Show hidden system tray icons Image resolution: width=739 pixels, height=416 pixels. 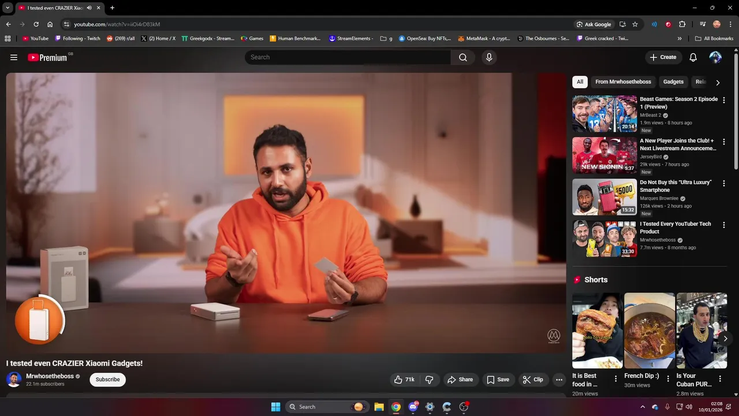point(643,407)
